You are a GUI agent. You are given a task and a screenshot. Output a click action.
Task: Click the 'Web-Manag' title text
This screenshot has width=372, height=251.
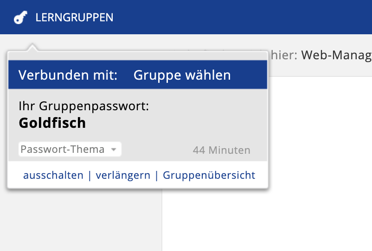336,56
